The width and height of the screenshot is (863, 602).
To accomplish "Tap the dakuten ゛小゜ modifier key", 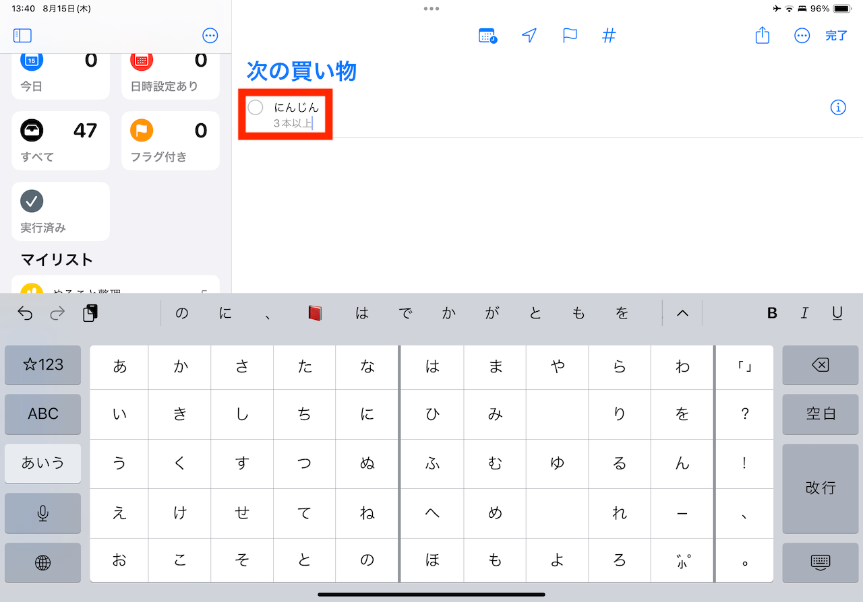I will (x=682, y=560).
